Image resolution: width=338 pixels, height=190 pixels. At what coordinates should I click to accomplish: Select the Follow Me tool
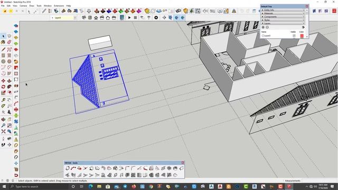(10, 87)
